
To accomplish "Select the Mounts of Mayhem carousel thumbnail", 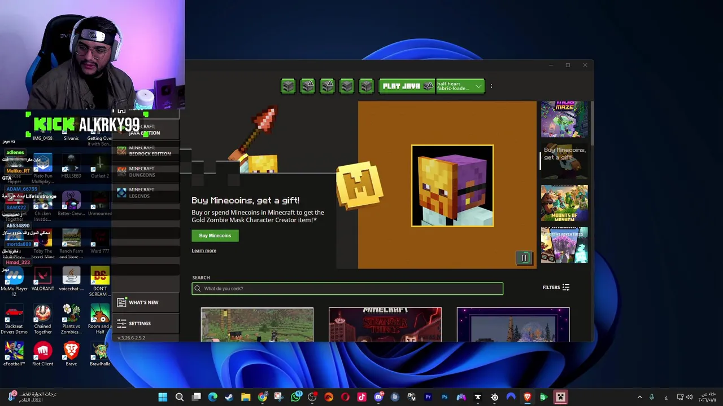I will 564,203.
